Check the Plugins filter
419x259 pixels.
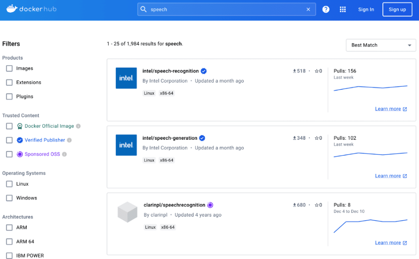pos(9,96)
